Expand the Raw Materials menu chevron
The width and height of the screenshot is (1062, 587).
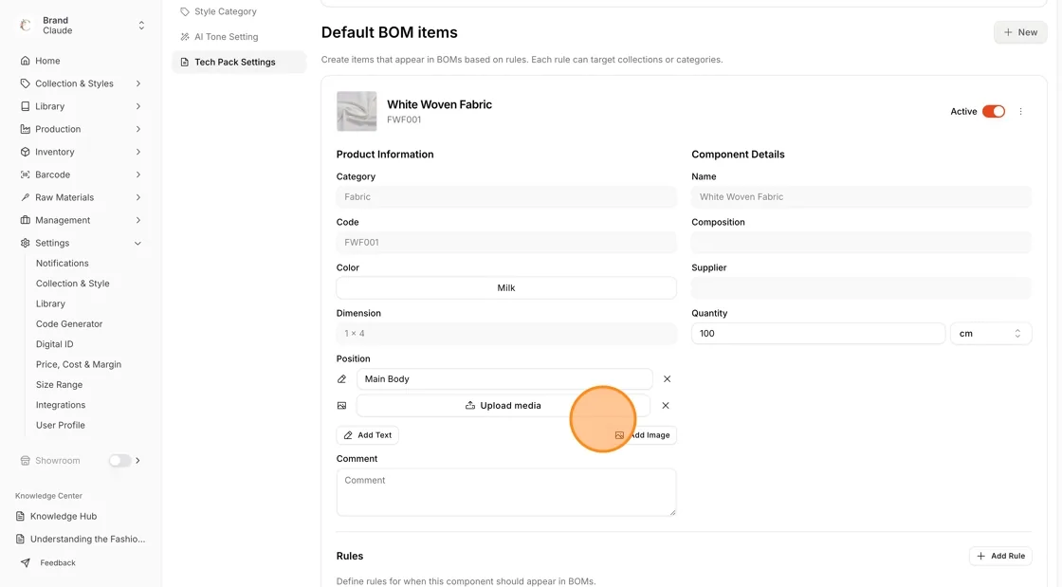click(x=138, y=197)
